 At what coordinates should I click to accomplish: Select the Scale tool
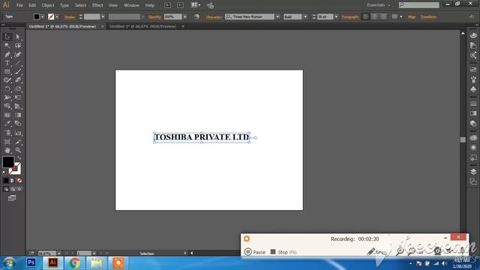pyautogui.click(x=18, y=89)
